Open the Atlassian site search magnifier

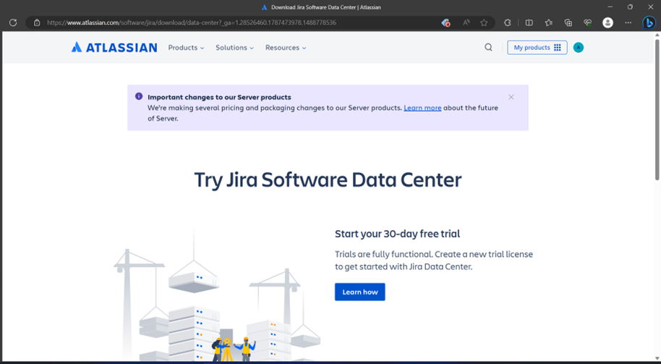488,47
